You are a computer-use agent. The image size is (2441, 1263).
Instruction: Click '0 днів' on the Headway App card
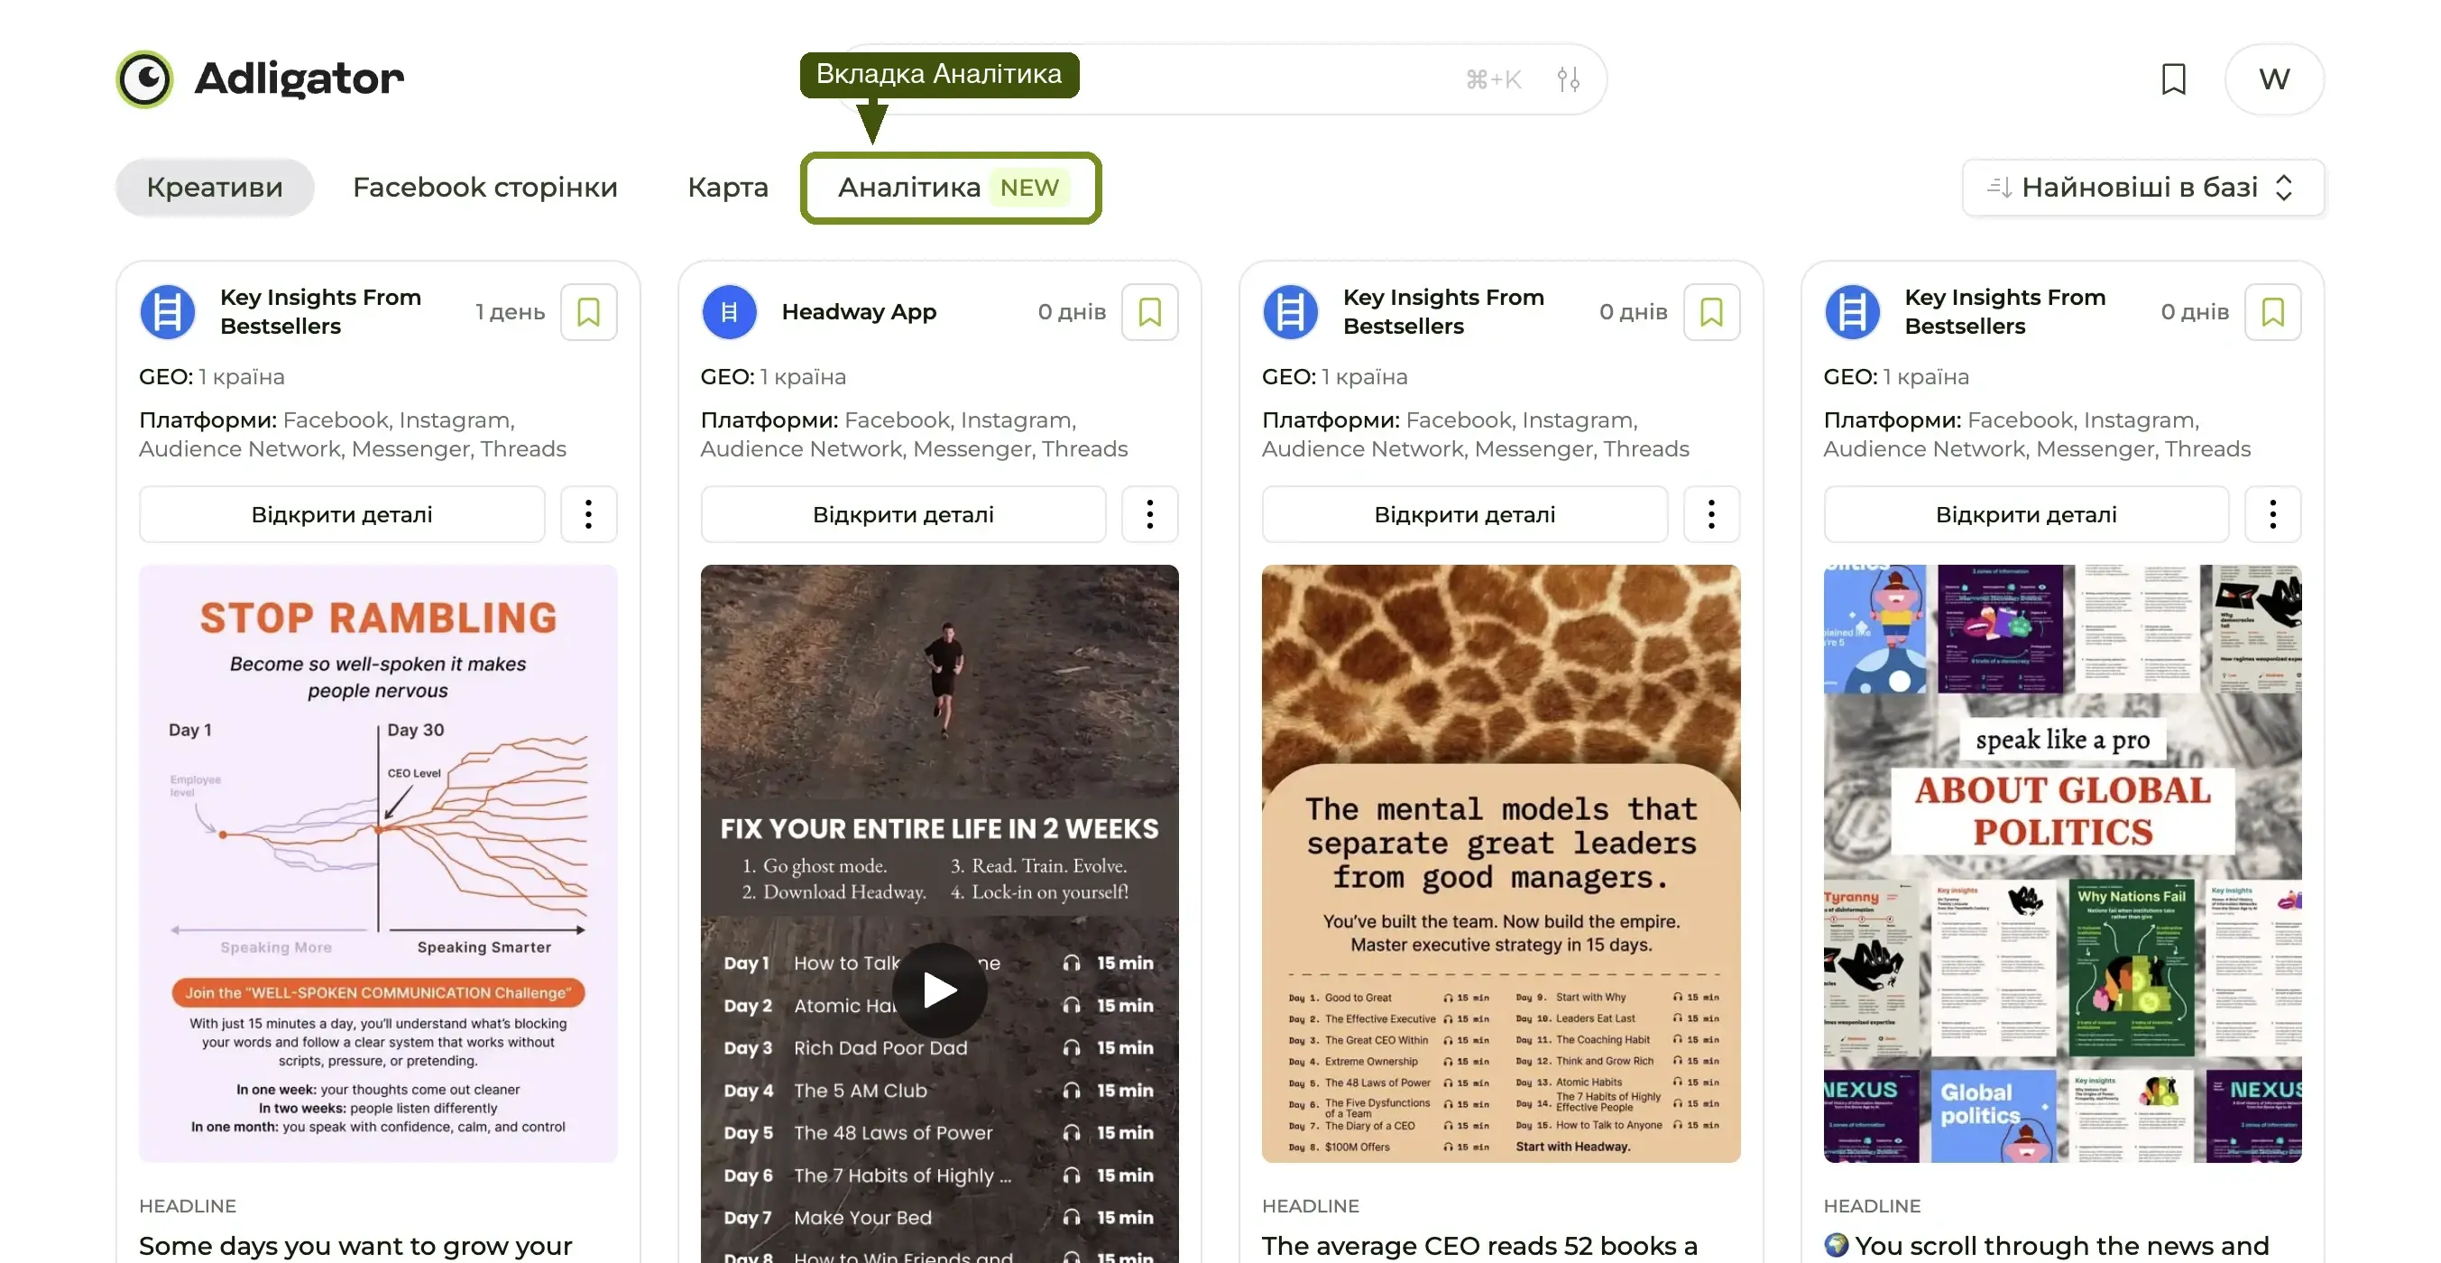pyautogui.click(x=1072, y=312)
